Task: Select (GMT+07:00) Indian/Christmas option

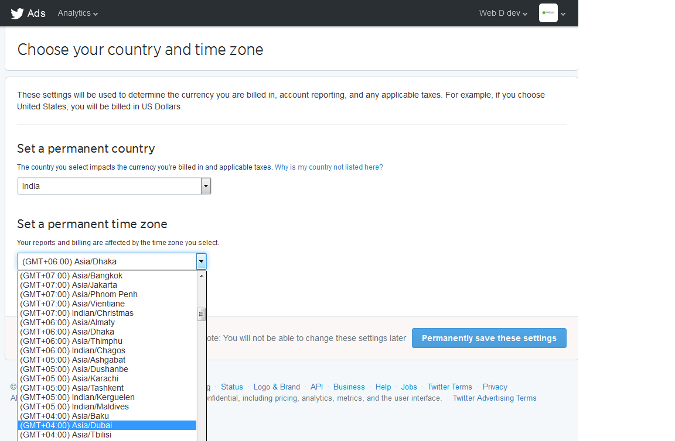Action: coord(107,313)
